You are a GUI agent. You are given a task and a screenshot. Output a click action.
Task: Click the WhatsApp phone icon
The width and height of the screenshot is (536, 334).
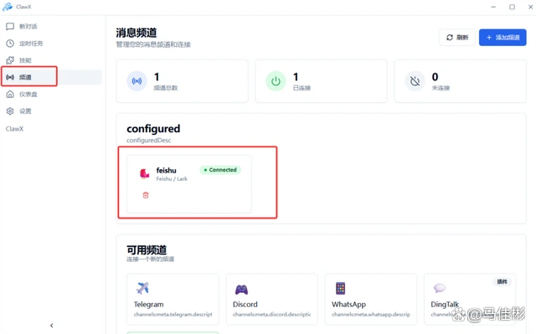[x=341, y=288]
